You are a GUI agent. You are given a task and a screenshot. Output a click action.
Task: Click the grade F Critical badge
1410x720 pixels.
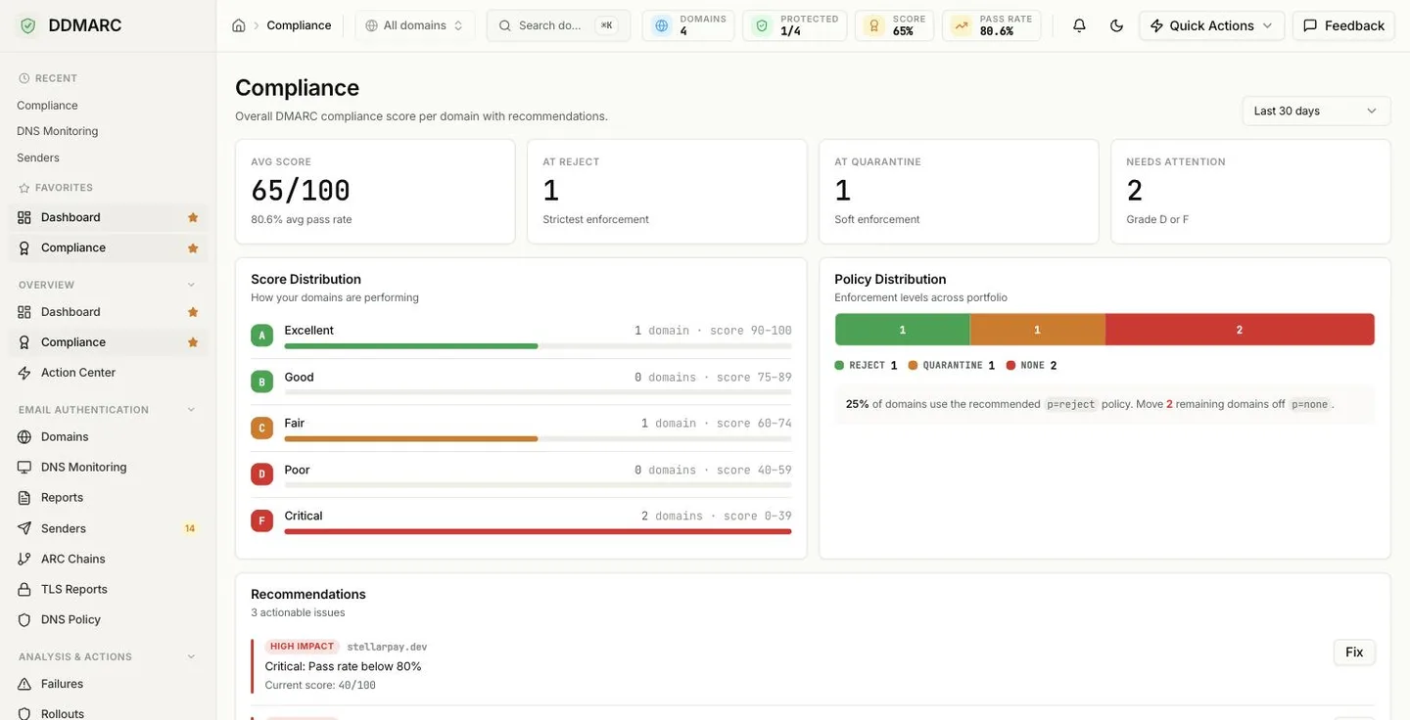point(261,520)
